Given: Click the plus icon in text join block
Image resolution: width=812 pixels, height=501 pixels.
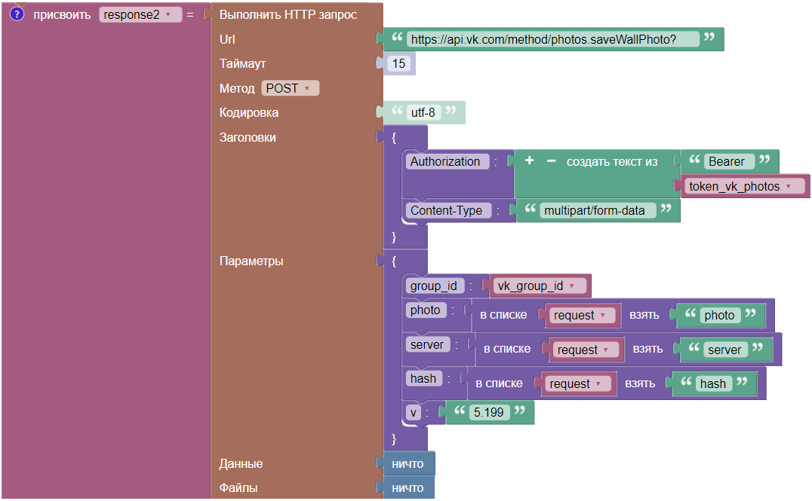Looking at the screenshot, I should pyautogui.click(x=530, y=161).
